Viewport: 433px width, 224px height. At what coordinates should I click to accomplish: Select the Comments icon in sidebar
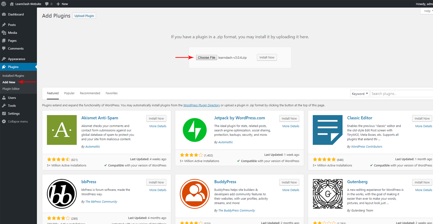point(4,49)
